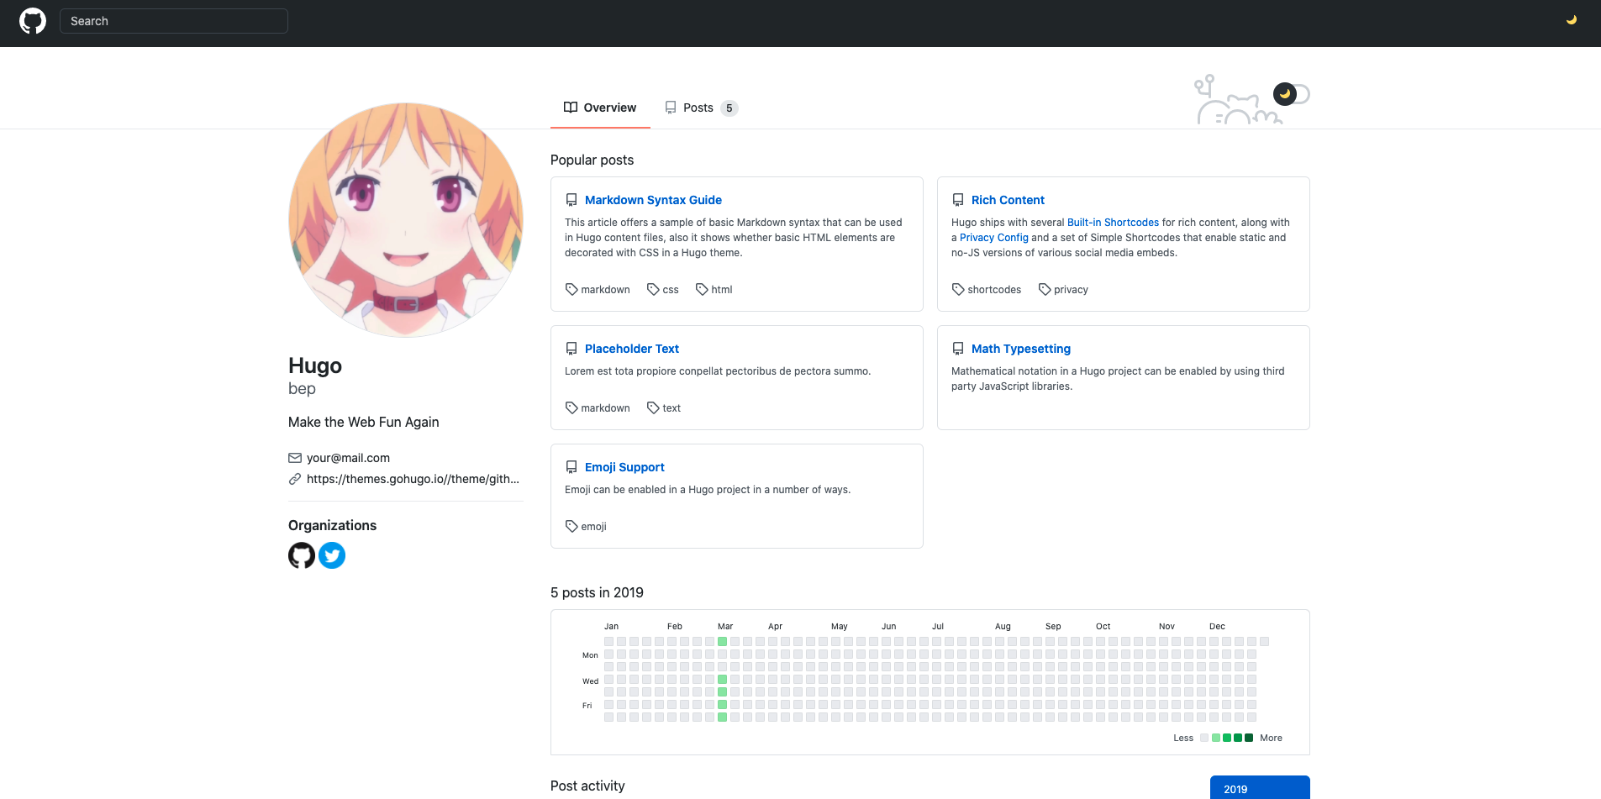Click the 'Post activity' heading
This screenshot has height=799, width=1601.
coord(587,786)
